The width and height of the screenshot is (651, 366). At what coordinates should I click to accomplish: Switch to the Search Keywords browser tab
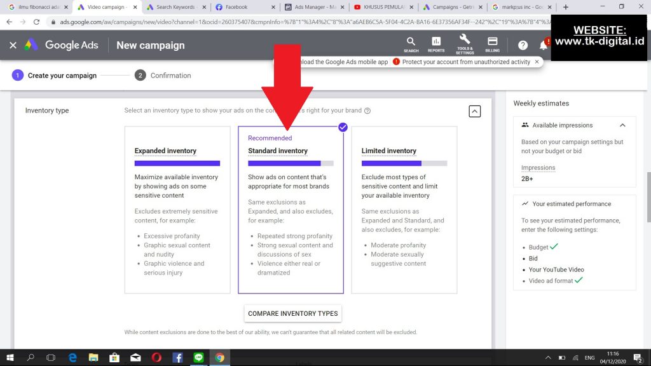(174, 7)
